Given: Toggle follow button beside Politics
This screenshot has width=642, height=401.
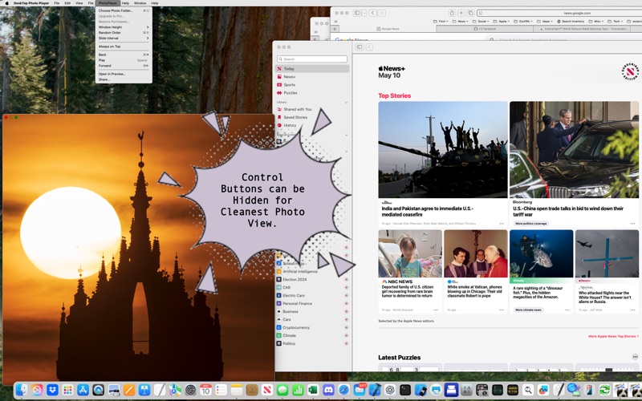Looking at the screenshot, I should pos(346,344).
